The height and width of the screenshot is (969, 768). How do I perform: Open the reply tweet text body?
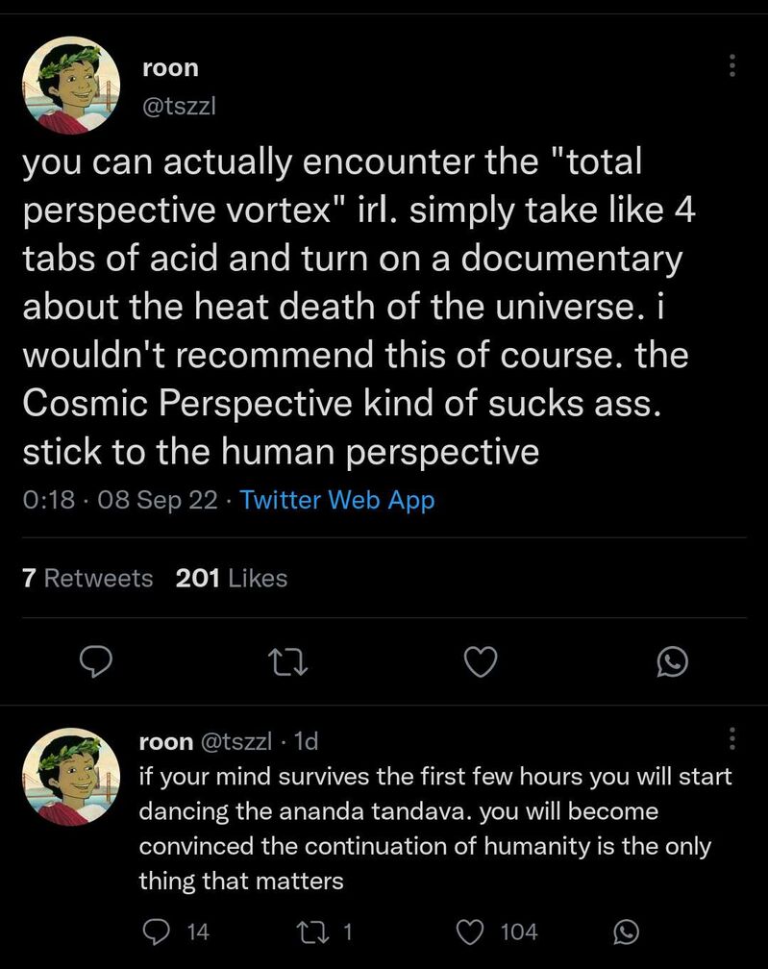coord(435,828)
